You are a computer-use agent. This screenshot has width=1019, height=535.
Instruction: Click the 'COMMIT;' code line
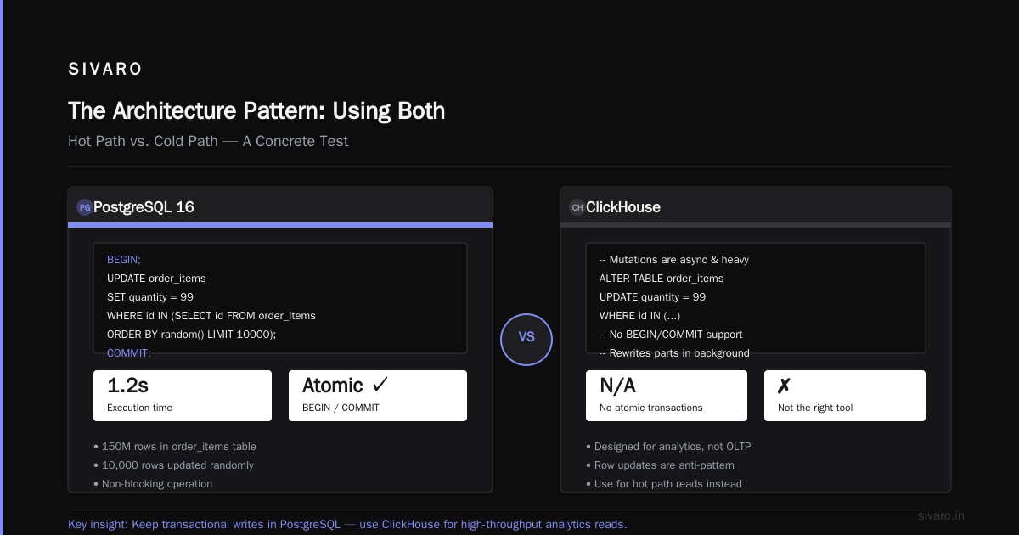tap(129, 352)
